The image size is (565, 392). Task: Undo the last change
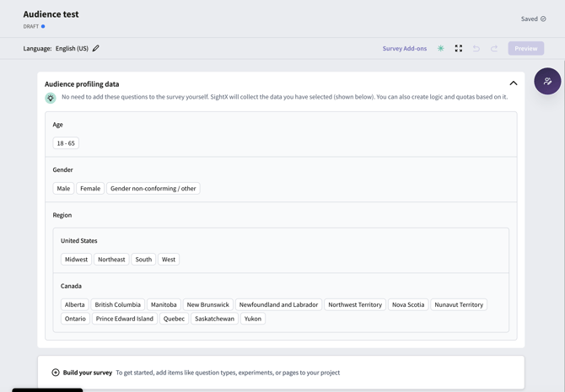pyautogui.click(x=476, y=48)
